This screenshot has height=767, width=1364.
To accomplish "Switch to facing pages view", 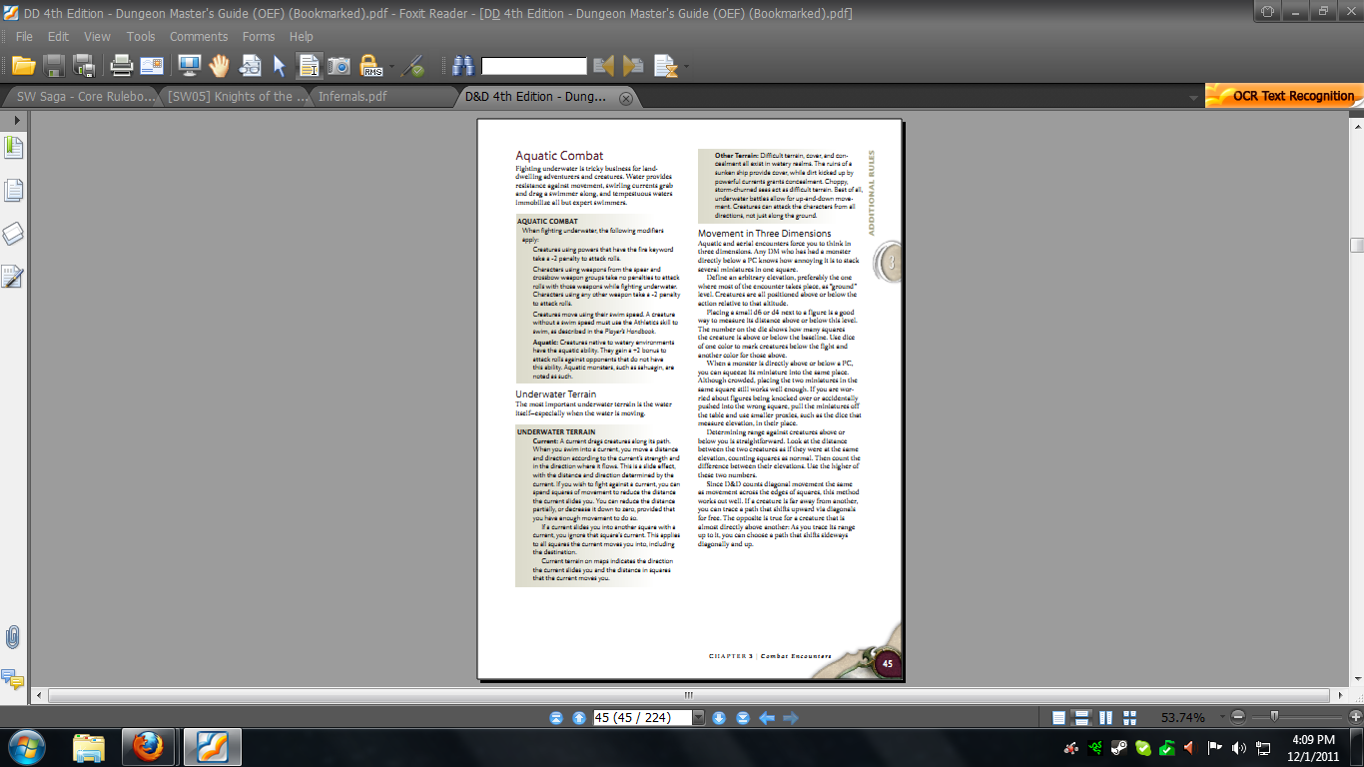I will click(x=1106, y=717).
